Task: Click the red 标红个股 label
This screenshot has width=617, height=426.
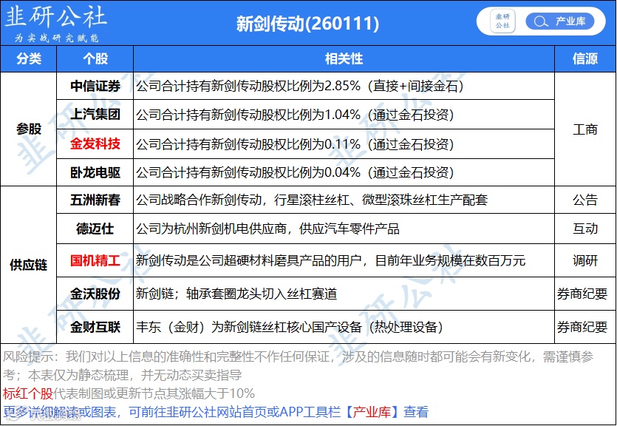Action: pos(27,393)
